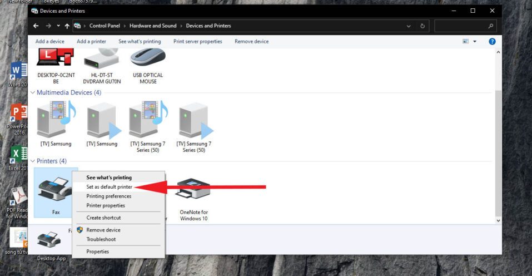Go up one level with up arrow

pyautogui.click(x=67, y=26)
